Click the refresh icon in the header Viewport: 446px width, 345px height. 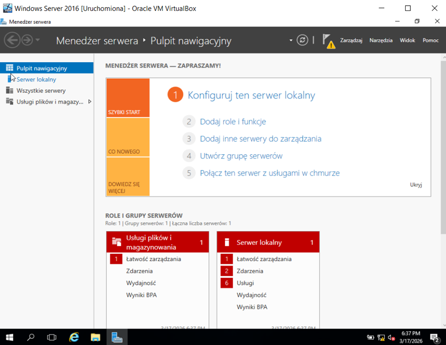[x=303, y=40]
